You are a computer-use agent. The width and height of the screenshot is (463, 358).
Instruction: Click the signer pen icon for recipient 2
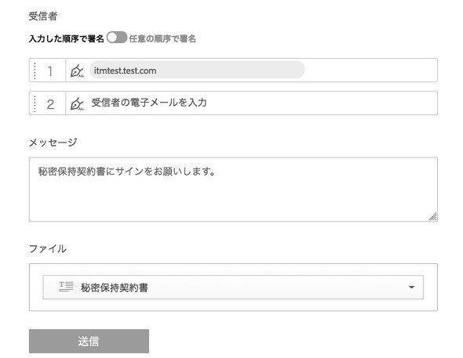click(77, 103)
